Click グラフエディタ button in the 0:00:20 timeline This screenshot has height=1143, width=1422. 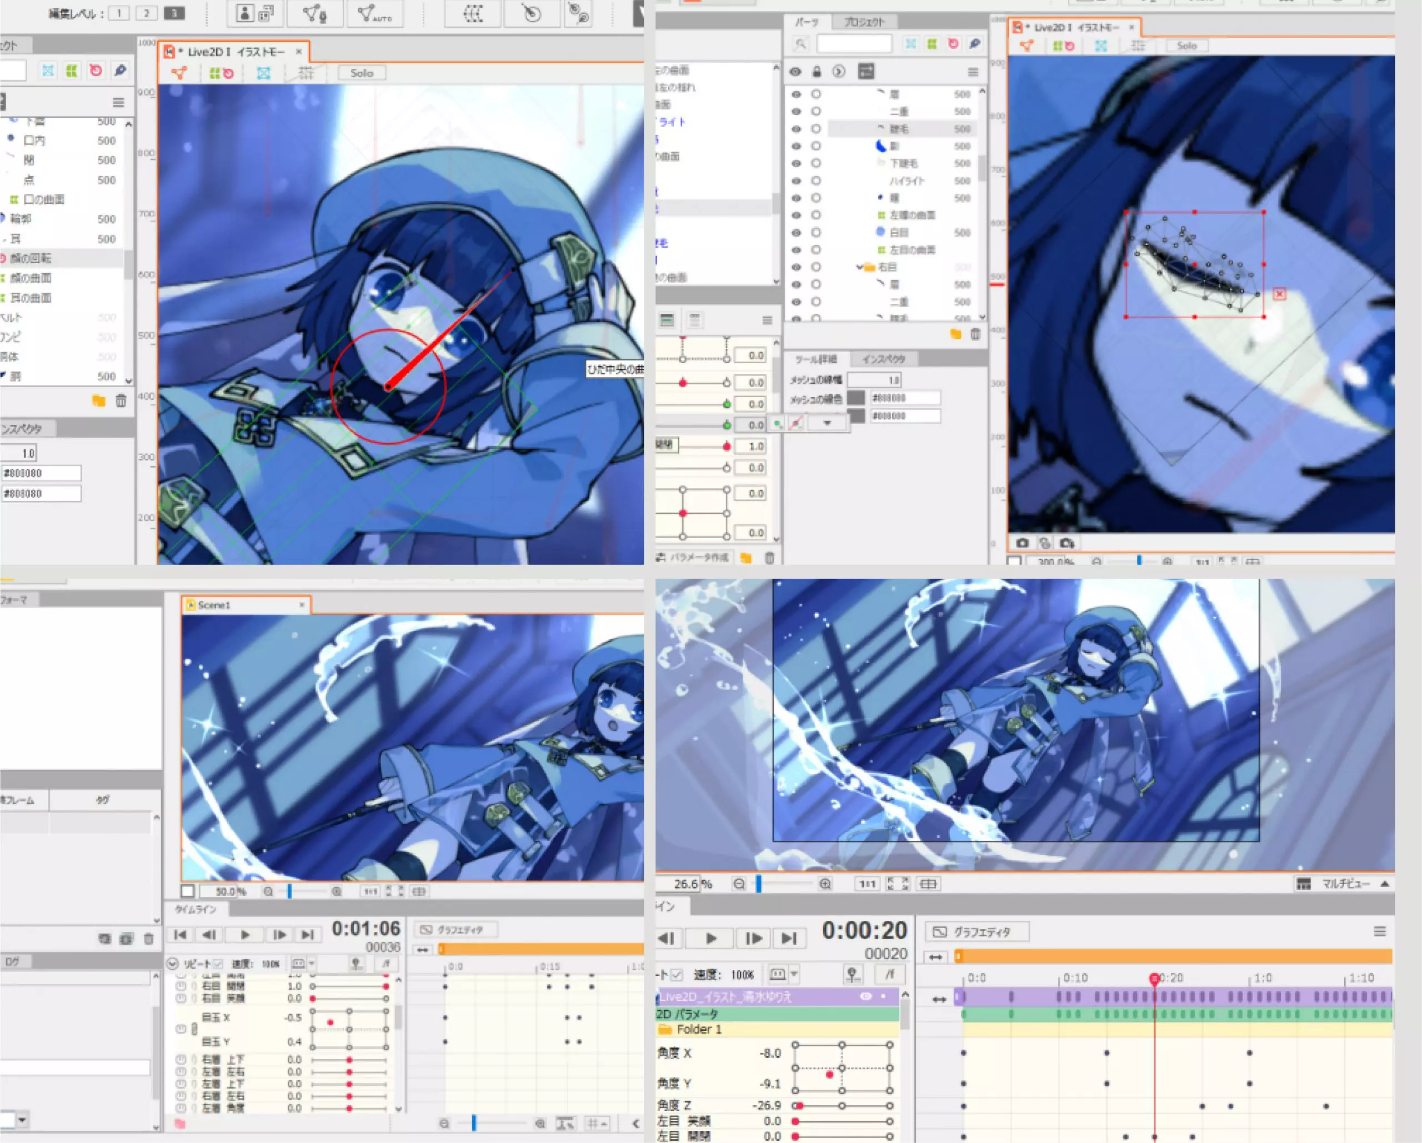click(978, 932)
